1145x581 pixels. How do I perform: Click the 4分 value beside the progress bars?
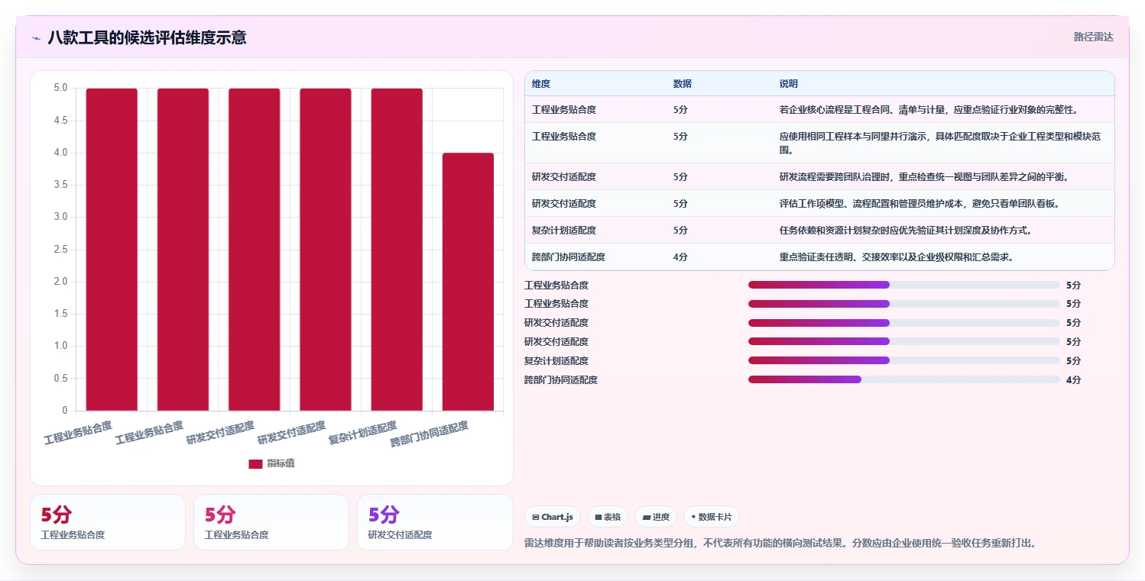point(1074,379)
